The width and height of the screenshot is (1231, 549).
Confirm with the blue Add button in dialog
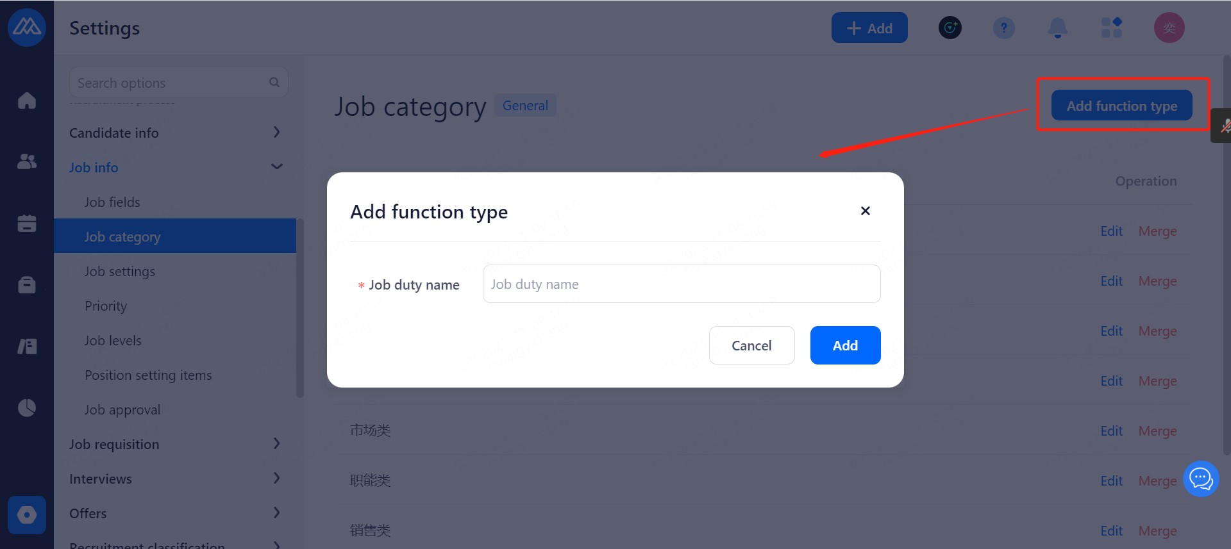coord(845,345)
